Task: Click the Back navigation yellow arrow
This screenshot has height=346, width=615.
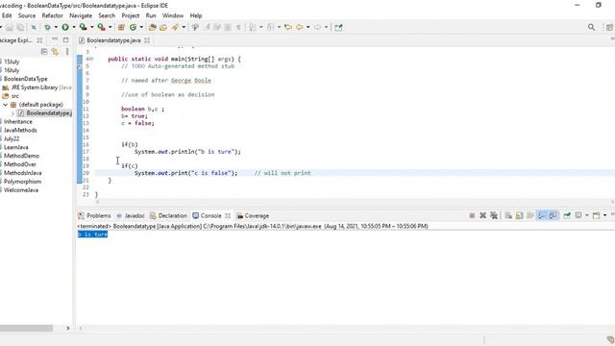Action: point(300,27)
